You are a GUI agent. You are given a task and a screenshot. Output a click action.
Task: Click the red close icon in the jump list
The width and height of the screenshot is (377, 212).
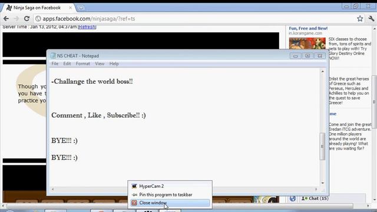pyautogui.click(x=134, y=203)
